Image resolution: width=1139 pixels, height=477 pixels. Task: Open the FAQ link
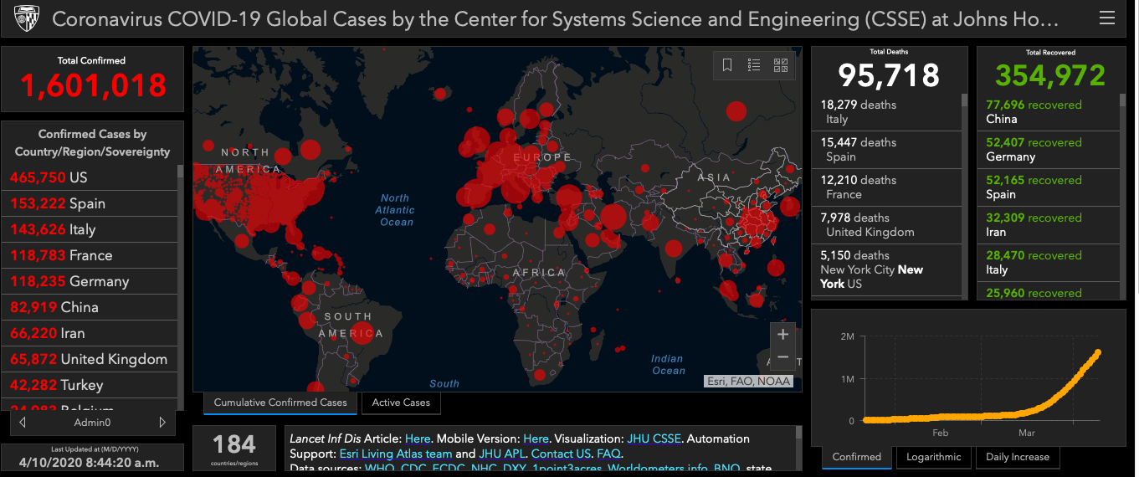608,454
